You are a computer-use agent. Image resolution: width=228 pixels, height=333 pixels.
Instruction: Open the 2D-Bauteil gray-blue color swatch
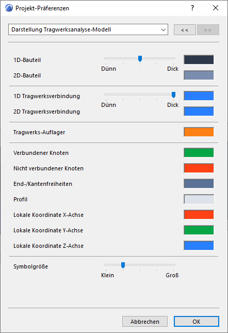(x=199, y=75)
